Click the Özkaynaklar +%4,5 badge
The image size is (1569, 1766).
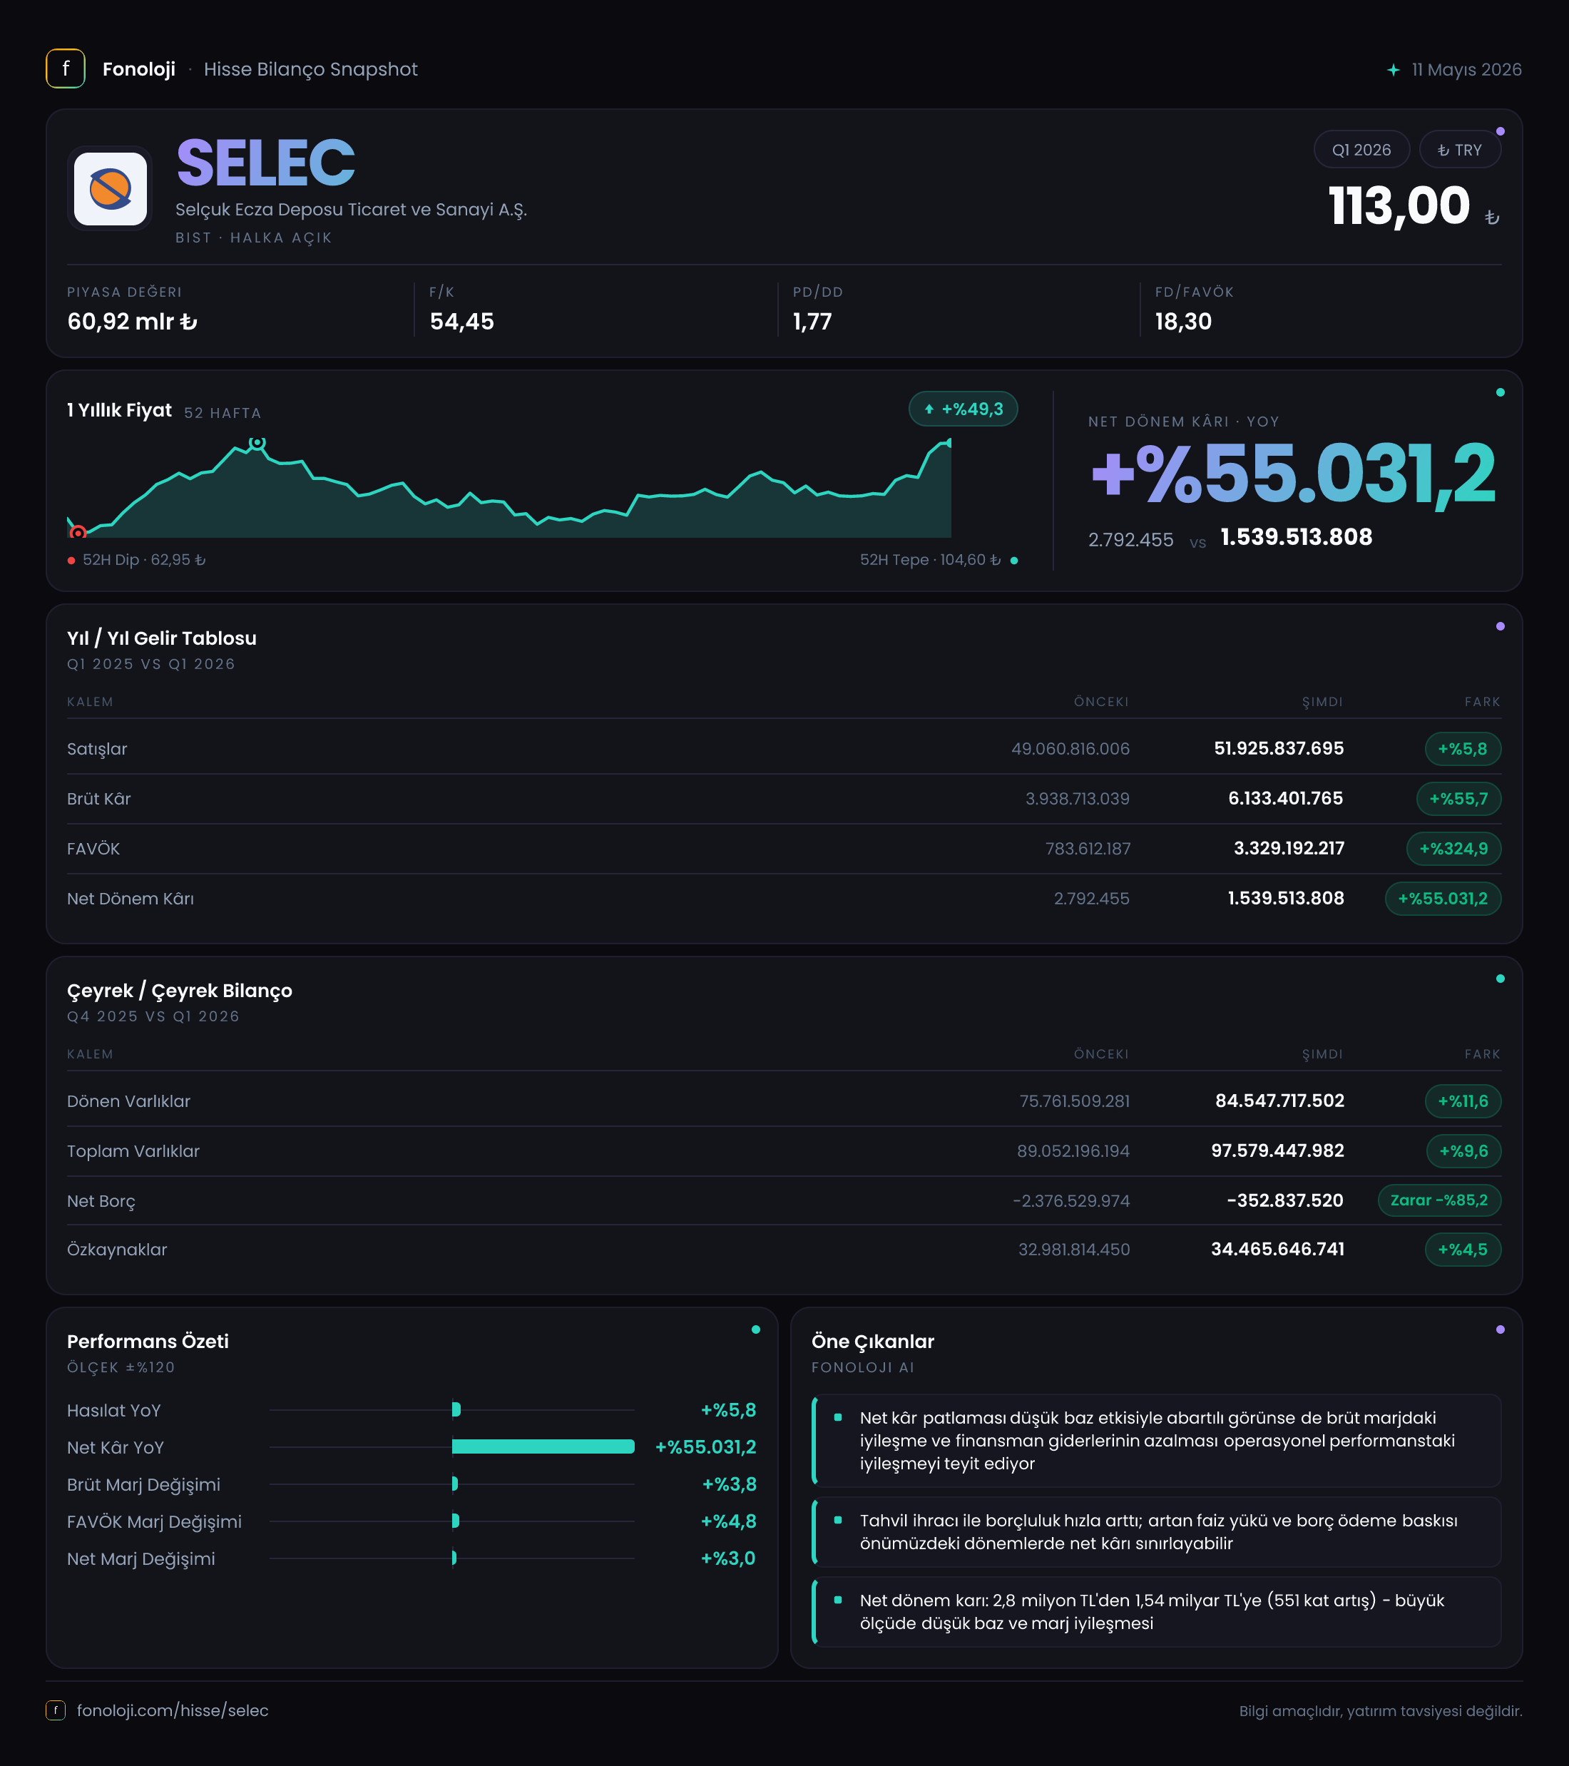pyautogui.click(x=1463, y=1250)
